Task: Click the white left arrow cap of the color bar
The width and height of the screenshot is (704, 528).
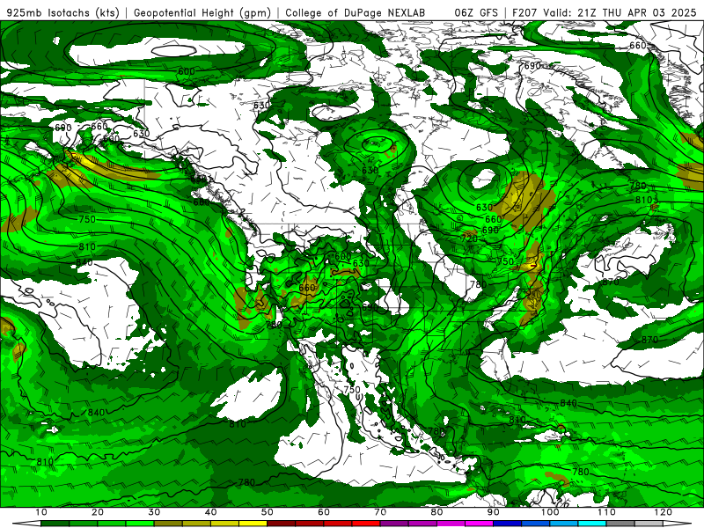Action: [26, 524]
